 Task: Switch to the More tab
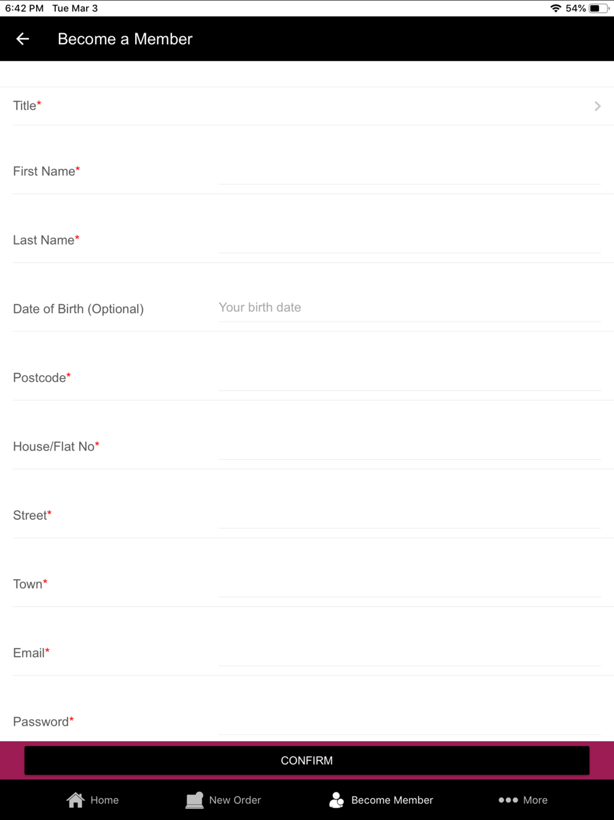pos(523,800)
